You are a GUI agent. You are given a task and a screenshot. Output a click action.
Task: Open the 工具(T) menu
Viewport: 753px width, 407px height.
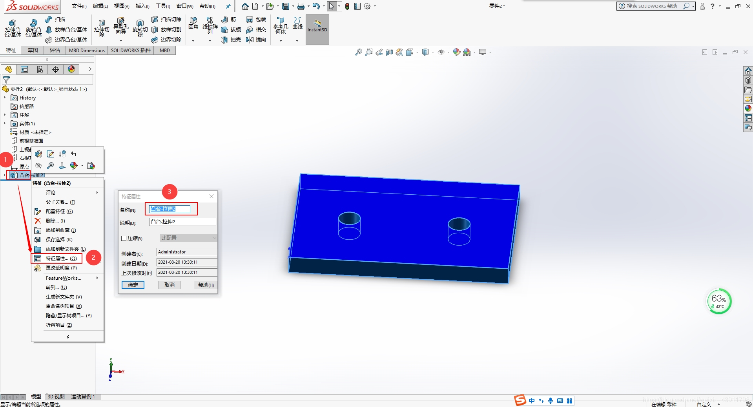click(163, 6)
